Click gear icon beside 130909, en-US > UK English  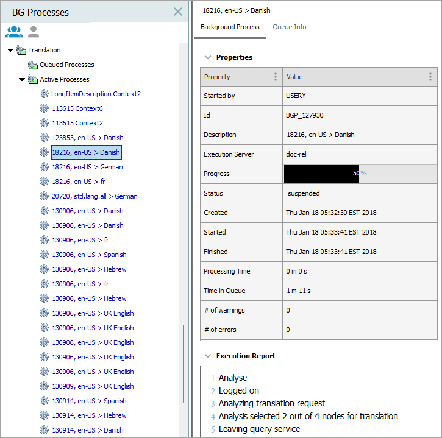44,386
